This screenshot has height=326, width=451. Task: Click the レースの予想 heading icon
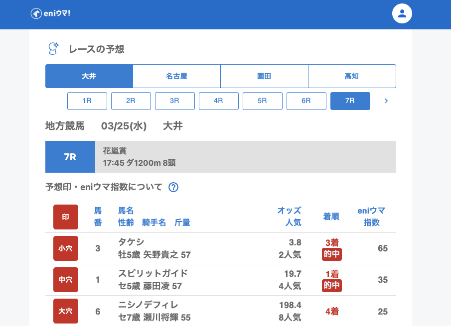click(x=53, y=49)
